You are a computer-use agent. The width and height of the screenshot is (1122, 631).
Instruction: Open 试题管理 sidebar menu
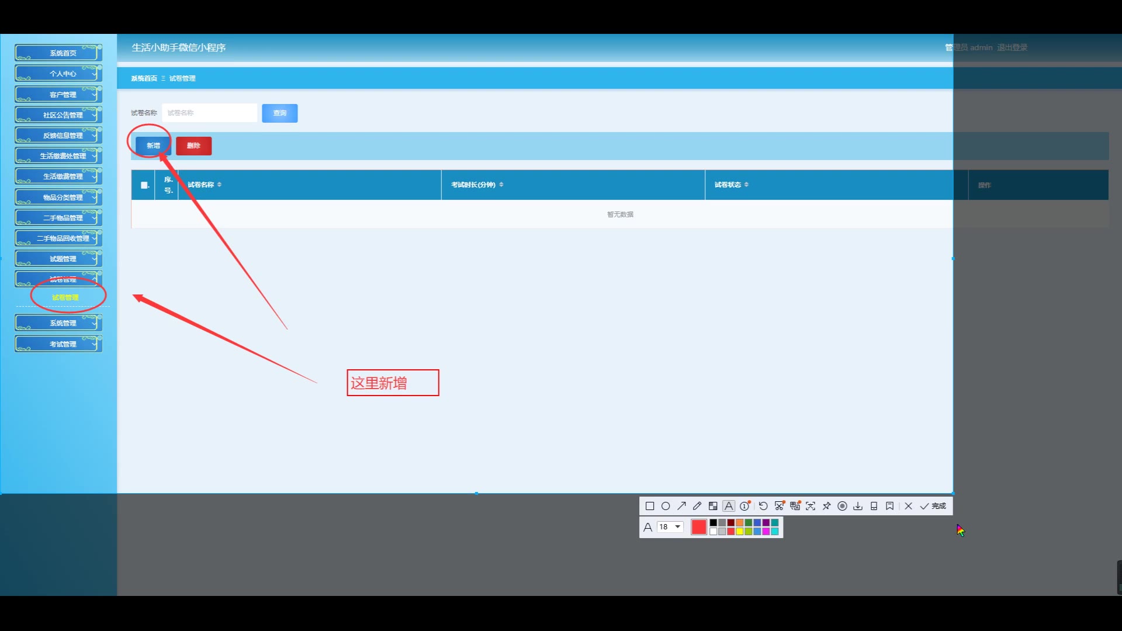click(58, 259)
